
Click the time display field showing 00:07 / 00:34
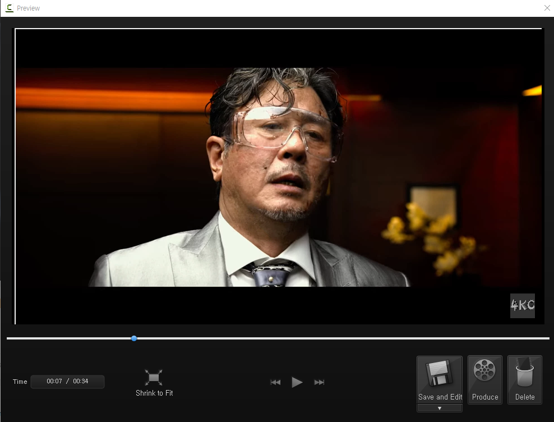tap(67, 382)
